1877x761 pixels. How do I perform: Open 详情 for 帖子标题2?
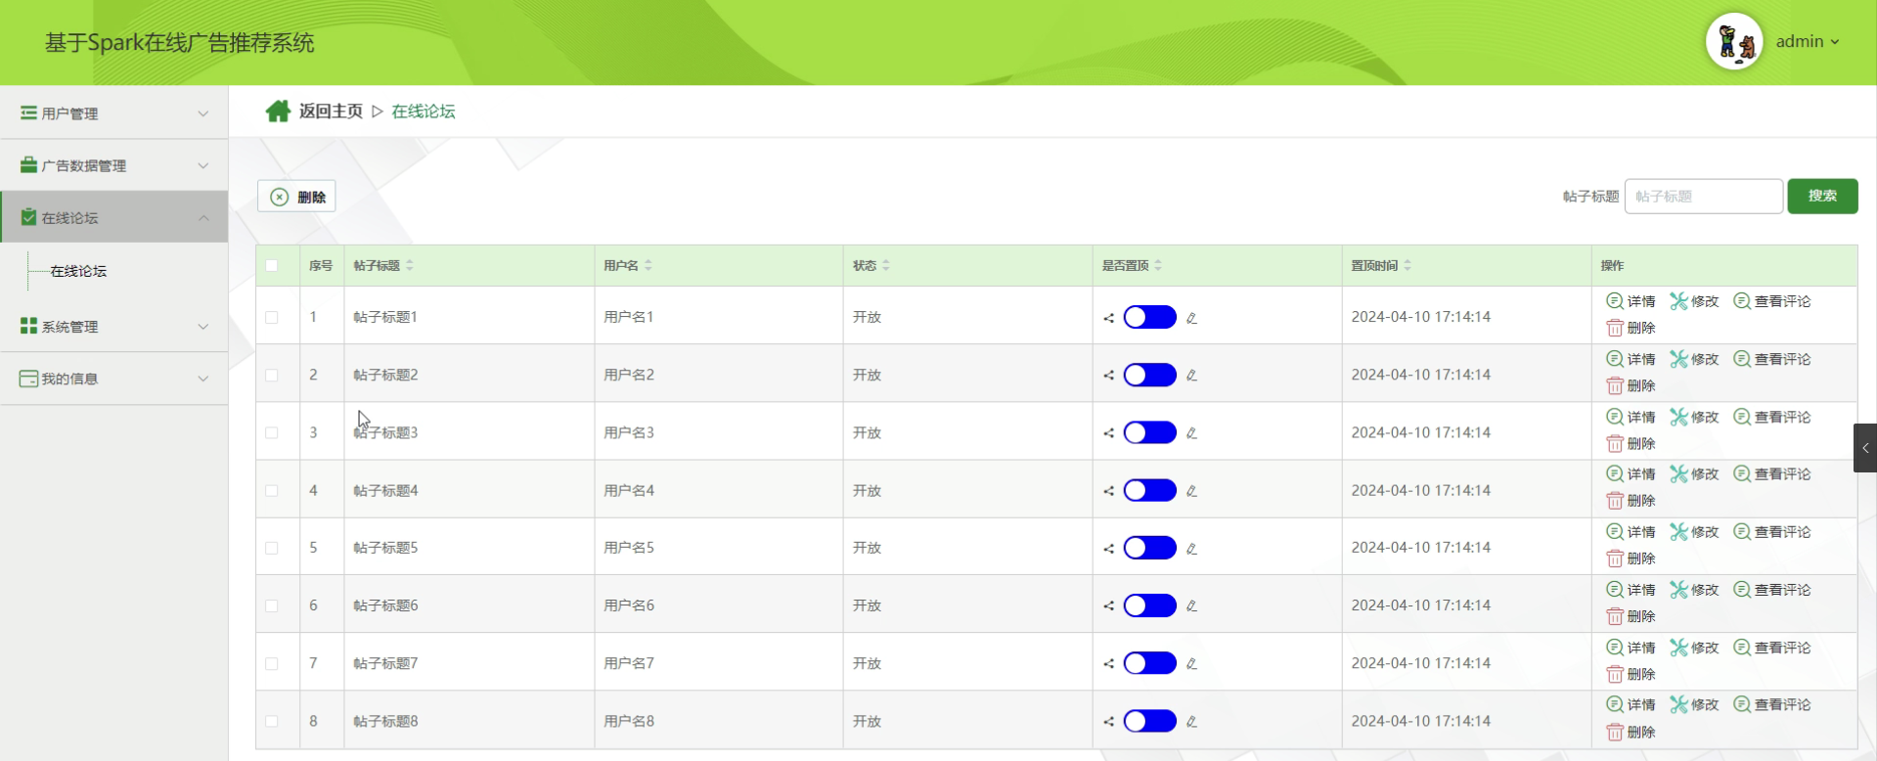click(1631, 359)
